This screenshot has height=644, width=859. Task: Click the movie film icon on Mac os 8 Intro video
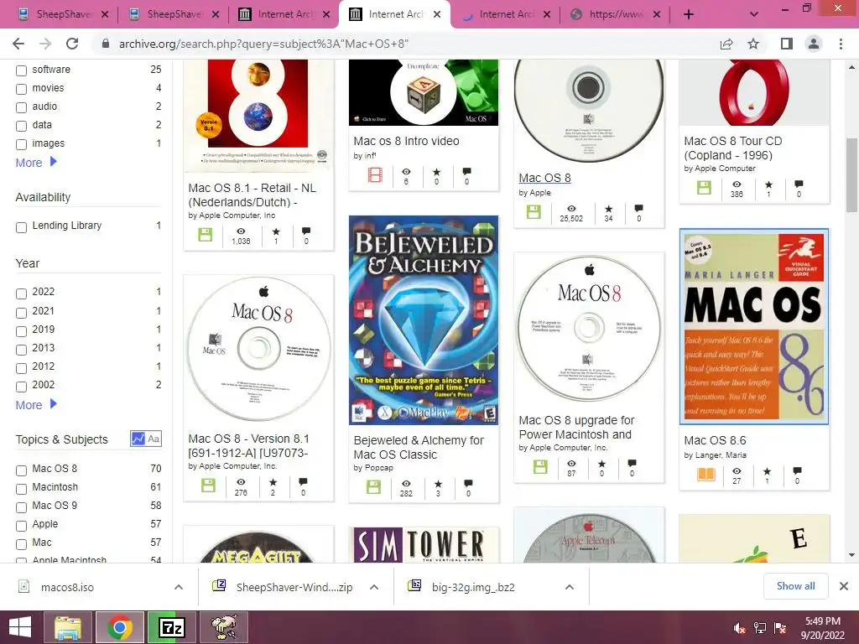tap(375, 175)
